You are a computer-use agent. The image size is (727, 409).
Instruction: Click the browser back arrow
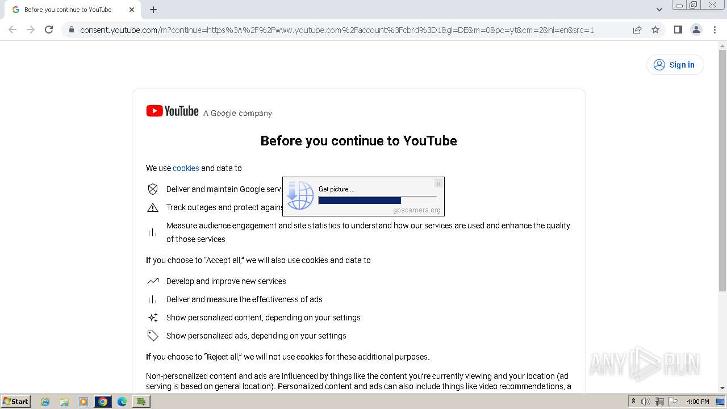12,30
